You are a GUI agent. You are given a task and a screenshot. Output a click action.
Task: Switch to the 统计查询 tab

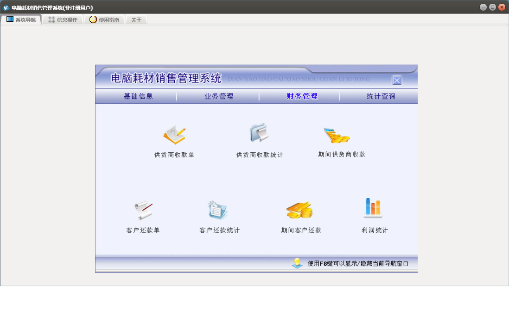(381, 96)
